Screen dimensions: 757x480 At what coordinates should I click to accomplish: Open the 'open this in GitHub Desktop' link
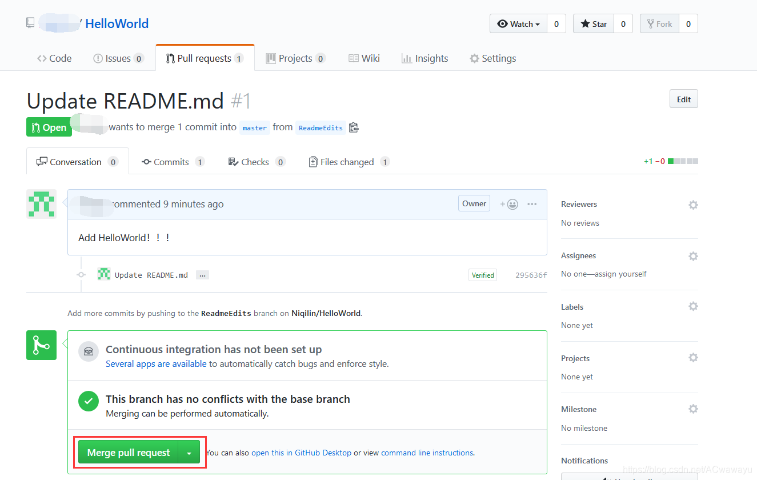(x=301, y=453)
